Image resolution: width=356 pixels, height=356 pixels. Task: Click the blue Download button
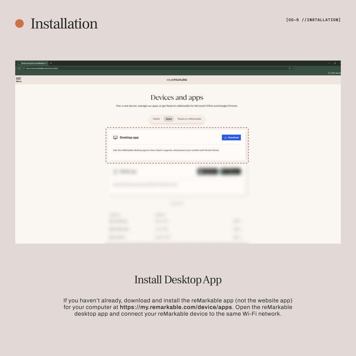pyautogui.click(x=231, y=138)
